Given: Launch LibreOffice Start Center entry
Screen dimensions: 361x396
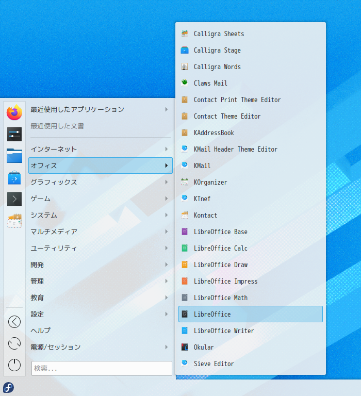Looking at the screenshot, I should pyautogui.click(x=251, y=314).
